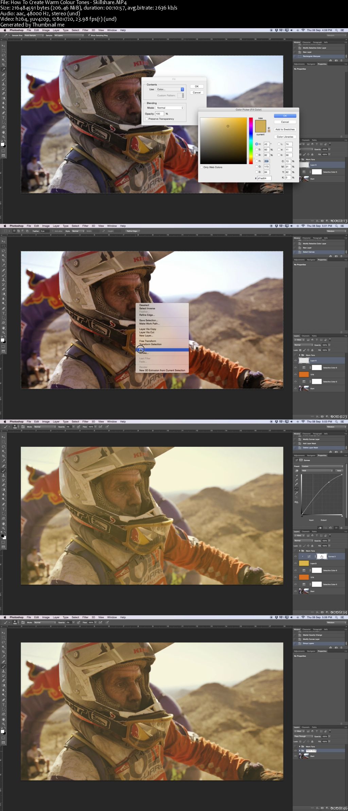Screen dimensions: 348x811
Task: Open the Kind filter dropdown in 00:06:34 Layers
Action: click(x=299, y=535)
